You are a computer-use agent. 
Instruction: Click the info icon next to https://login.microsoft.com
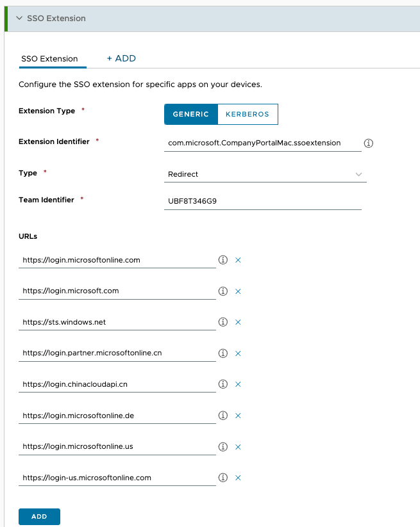pyautogui.click(x=223, y=291)
